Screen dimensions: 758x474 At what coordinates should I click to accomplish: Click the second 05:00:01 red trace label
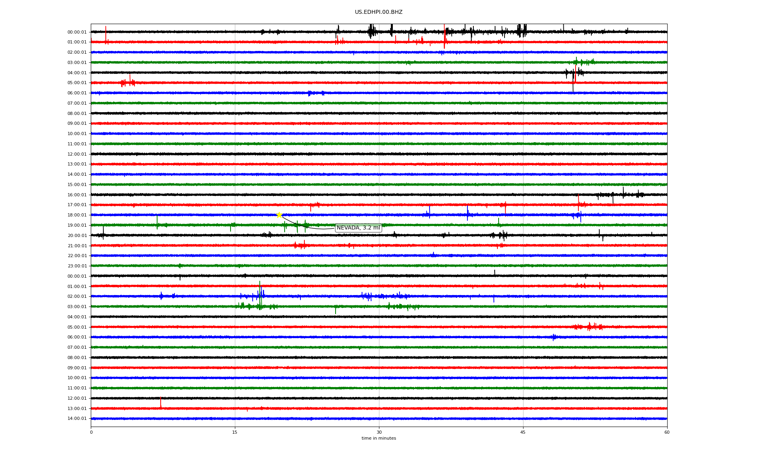pyautogui.click(x=77, y=327)
